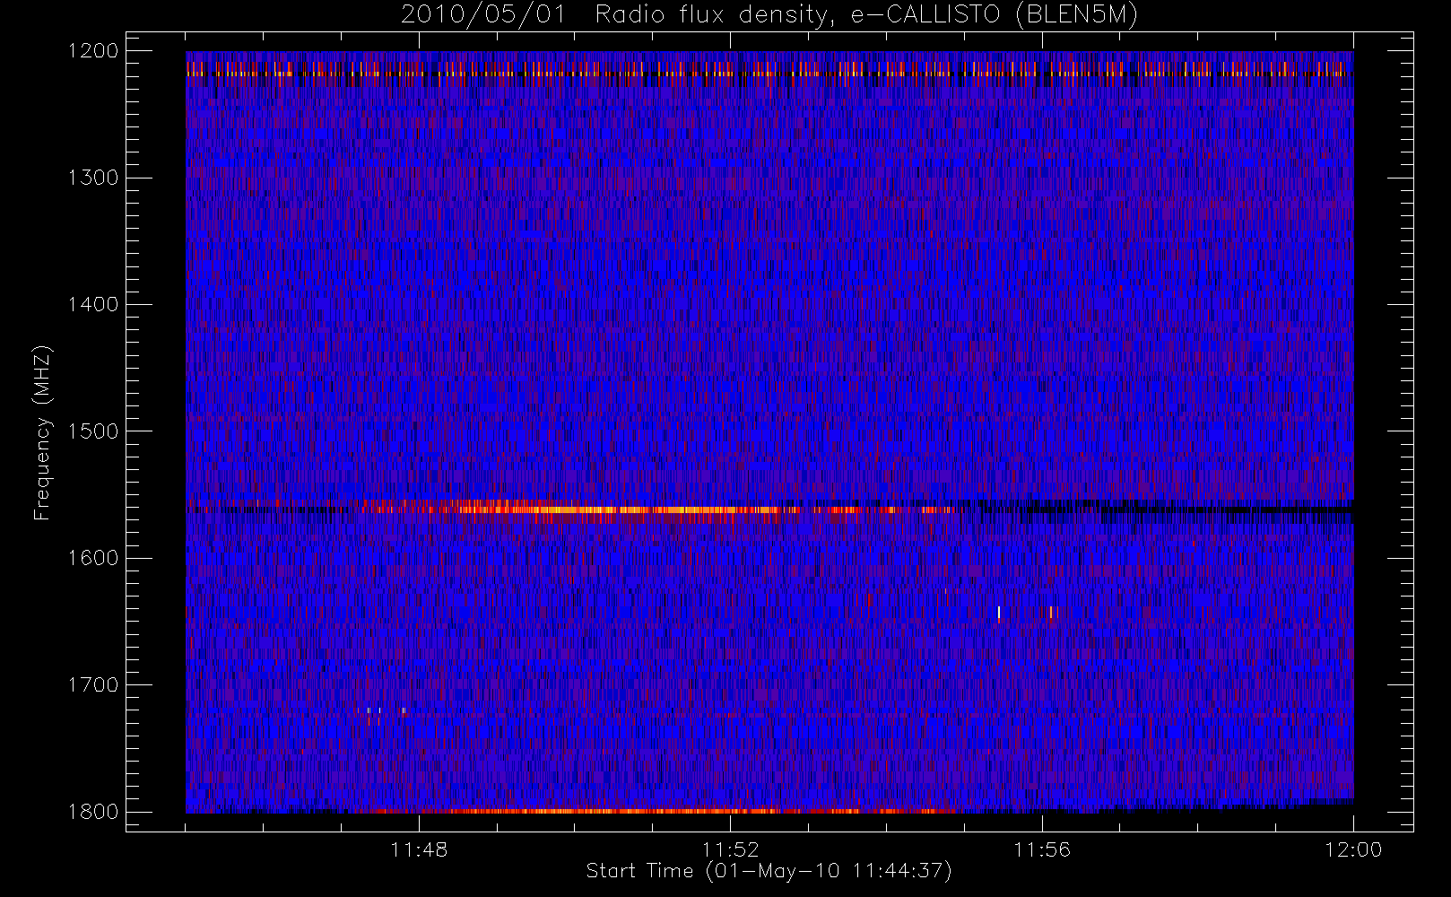Click the 11:48 time tick label

point(419,849)
